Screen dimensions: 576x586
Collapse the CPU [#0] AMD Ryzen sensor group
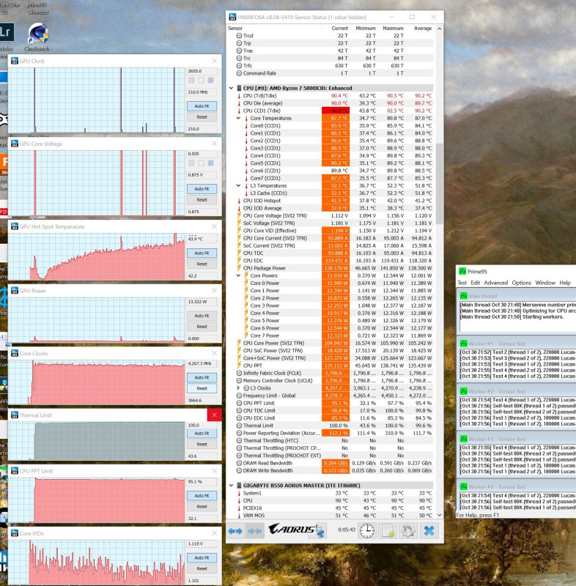click(231, 88)
